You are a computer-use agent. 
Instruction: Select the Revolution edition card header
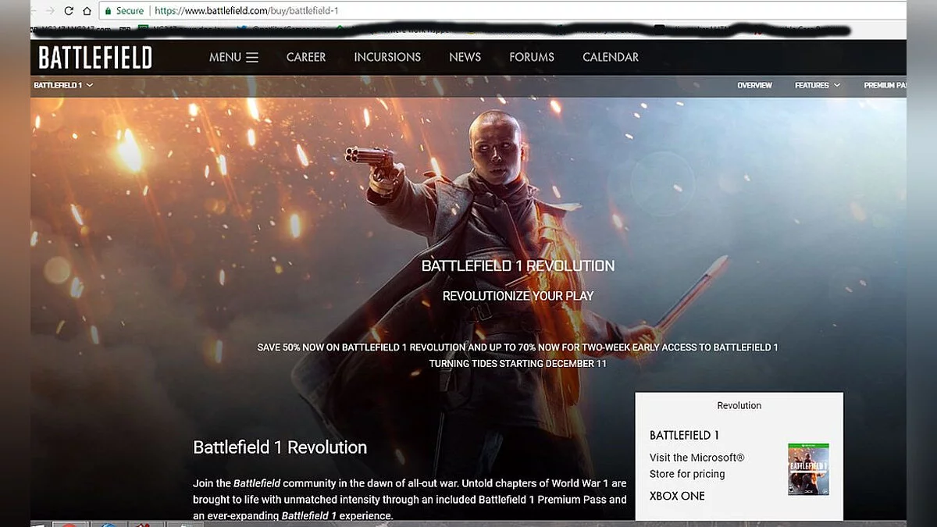click(739, 405)
